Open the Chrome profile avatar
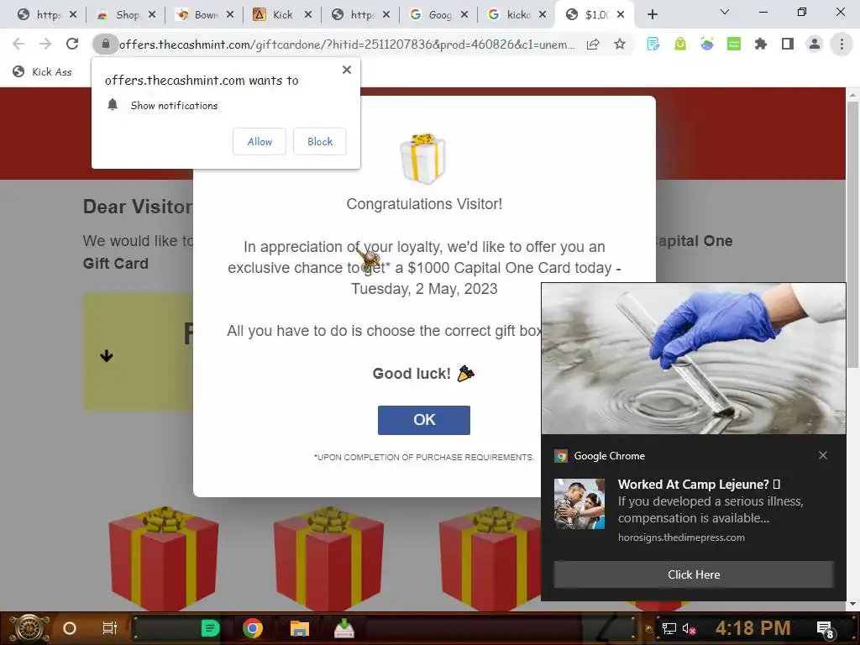This screenshot has width=860, height=645. 815,44
